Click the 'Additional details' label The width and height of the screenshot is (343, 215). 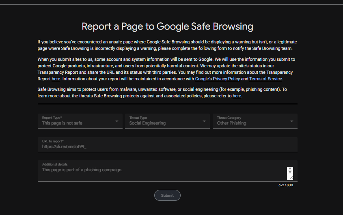pyautogui.click(x=55, y=164)
